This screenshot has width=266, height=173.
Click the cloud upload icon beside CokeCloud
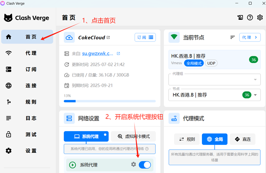coord(69,37)
